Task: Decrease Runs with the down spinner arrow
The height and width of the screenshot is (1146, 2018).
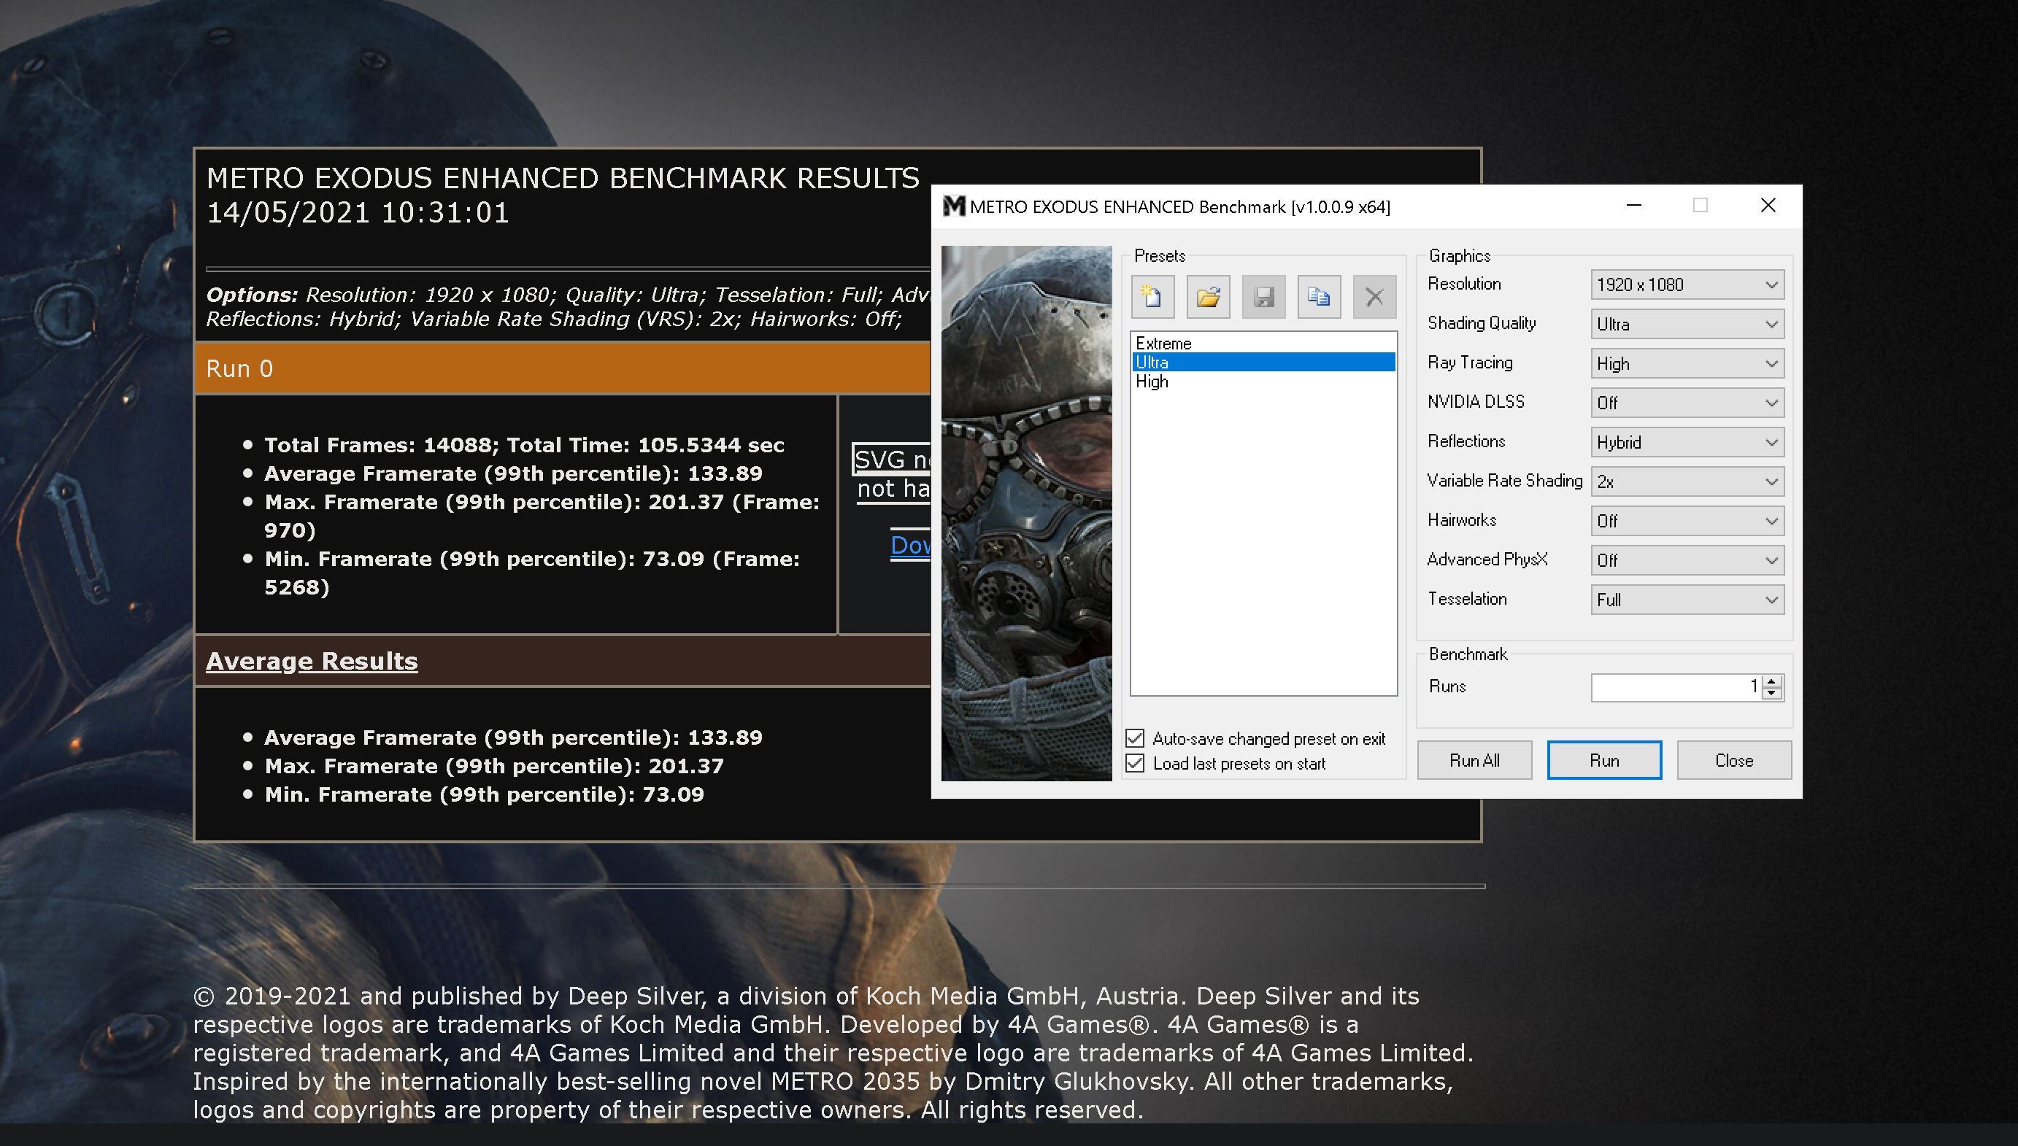Action: (1771, 694)
